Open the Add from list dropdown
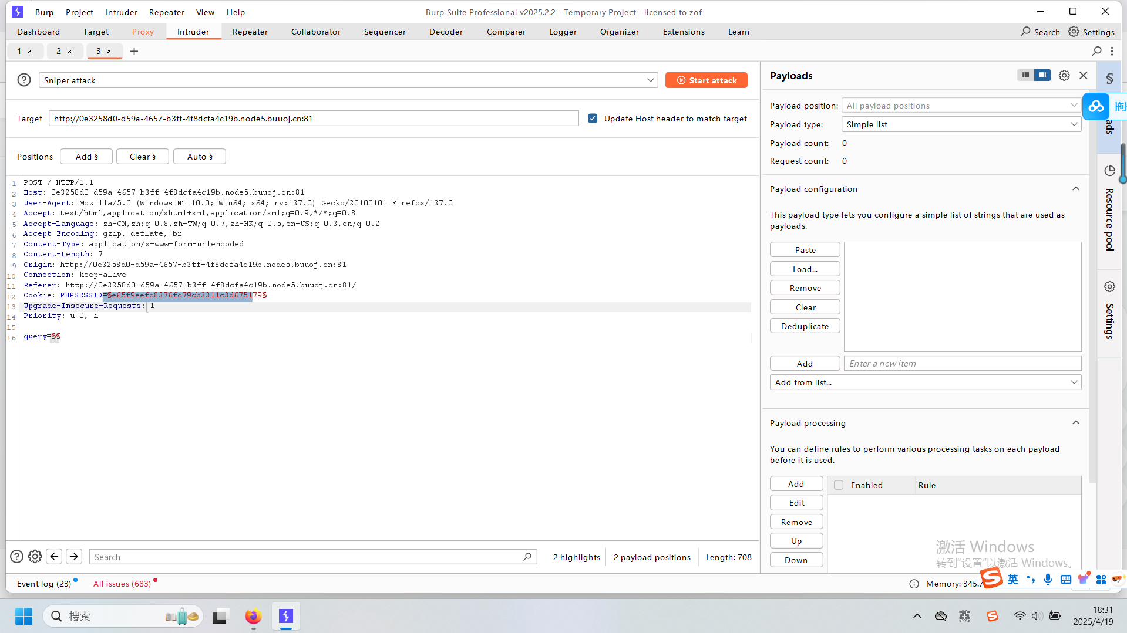The height and width of the screenshot is (633, 1127). click(x=926, y=382)
